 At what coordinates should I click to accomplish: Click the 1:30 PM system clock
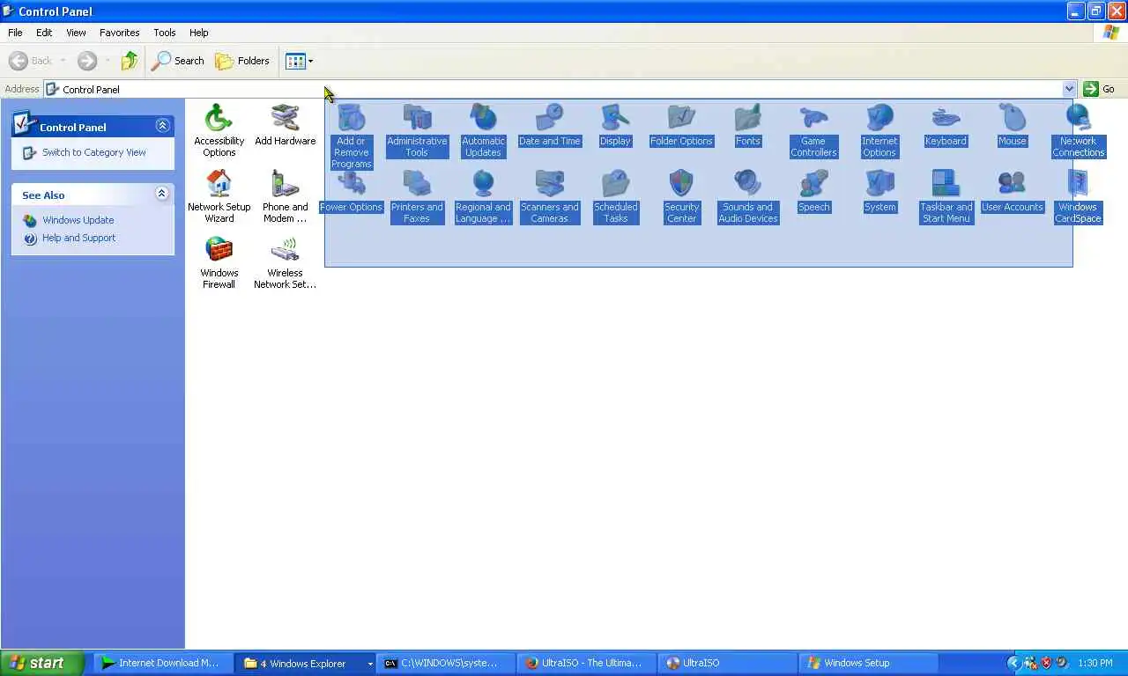(1095, 663)
